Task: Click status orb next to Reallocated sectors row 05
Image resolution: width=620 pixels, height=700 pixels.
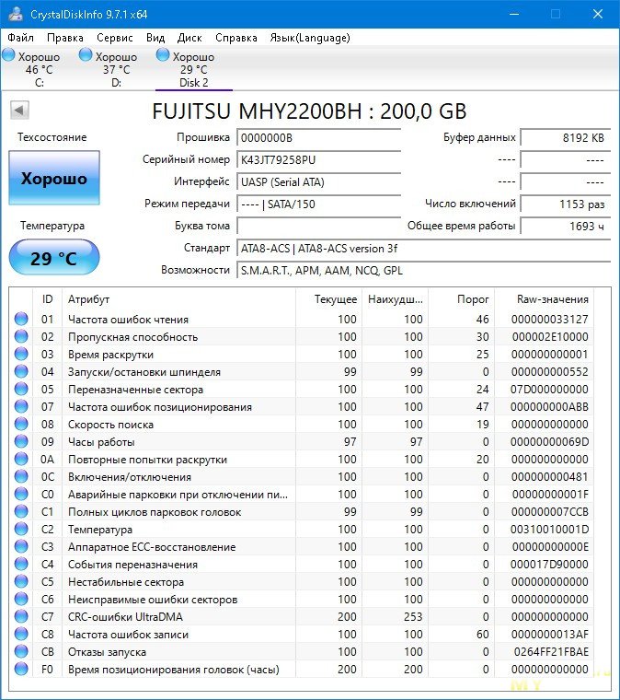Action: pos(21,390)
